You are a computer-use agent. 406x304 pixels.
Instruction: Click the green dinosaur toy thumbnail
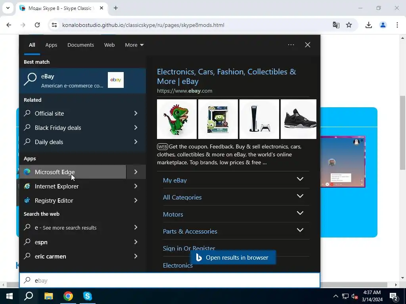177,119
